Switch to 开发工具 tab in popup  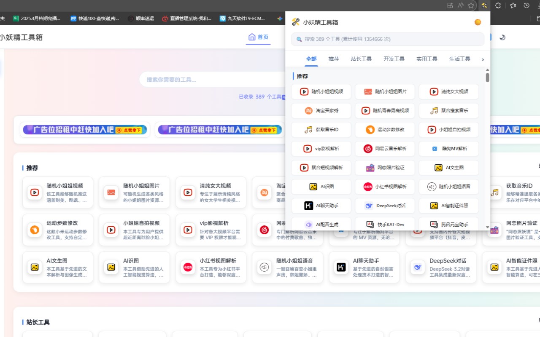coord(394,59)
